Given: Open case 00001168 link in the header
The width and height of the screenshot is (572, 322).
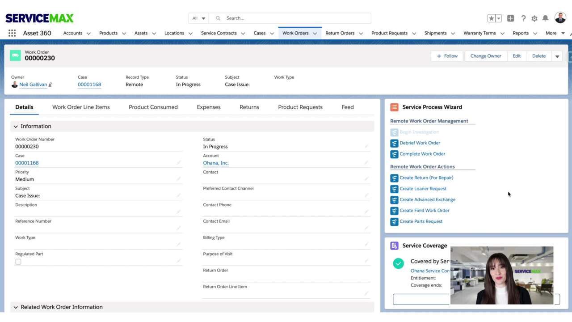Looking at the screenshot, I should [89, 85].
